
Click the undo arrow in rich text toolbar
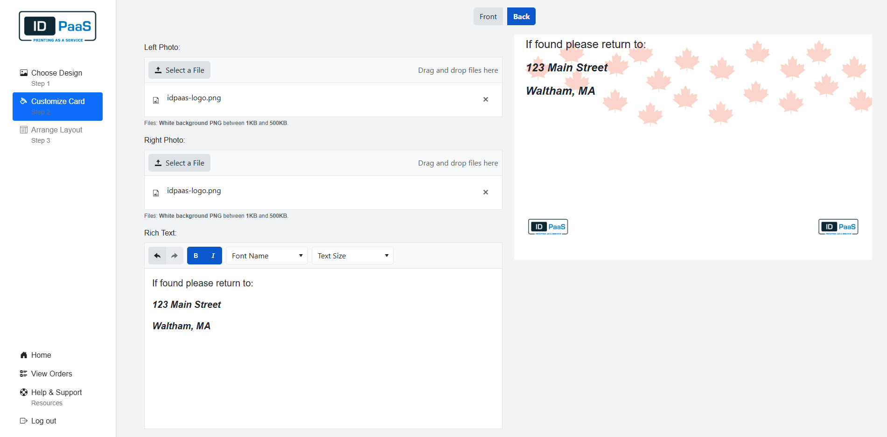pos(157,256)
